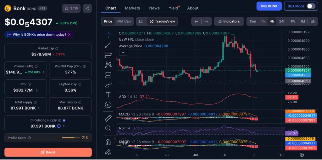
Task: Select the trend line drawing tool
Action: tap(108, 45)
